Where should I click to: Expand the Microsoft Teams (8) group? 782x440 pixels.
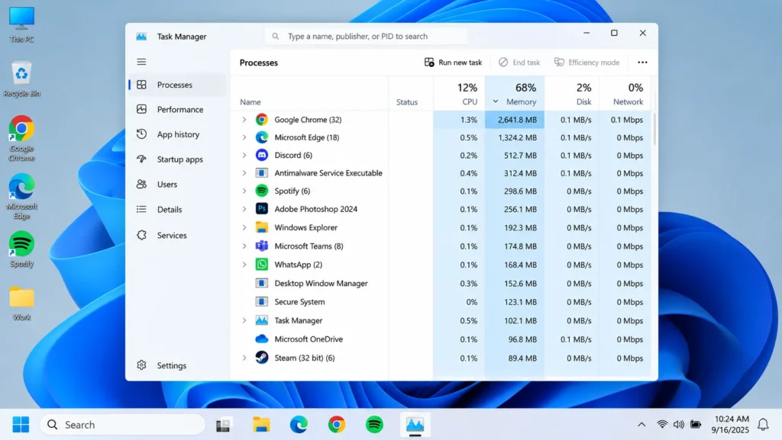(x=244, y=246)
